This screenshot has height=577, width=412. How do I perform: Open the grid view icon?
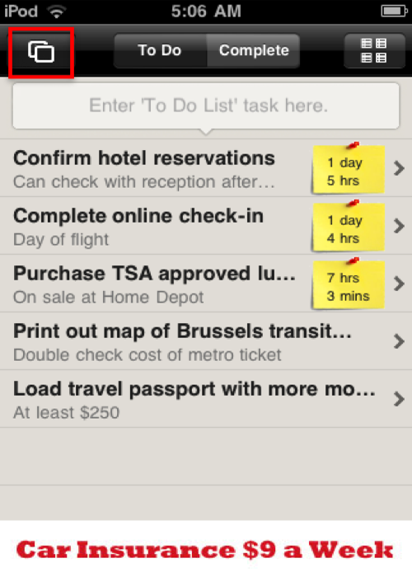pos(374,51)
